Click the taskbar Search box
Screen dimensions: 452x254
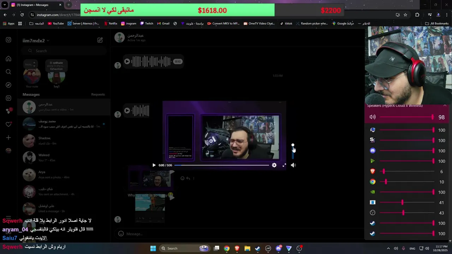pyautogui.click(x=184, y=248)
